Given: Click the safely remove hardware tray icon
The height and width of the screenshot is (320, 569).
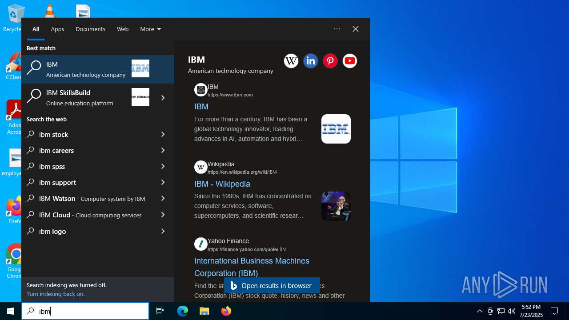Looking at the screenshot, I should pyautogui.click(x=490, y=311).
